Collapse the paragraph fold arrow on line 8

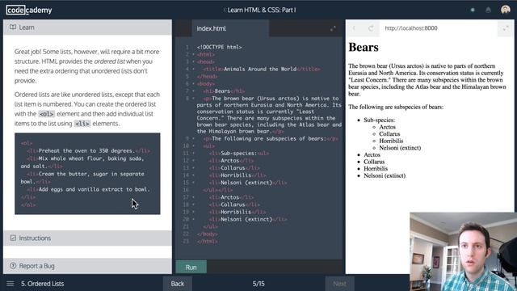pyautogui.click(x=194, y=99)
